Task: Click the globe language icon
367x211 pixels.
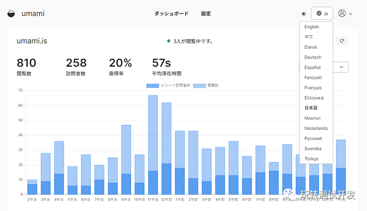Action: (x=319, y=14)
